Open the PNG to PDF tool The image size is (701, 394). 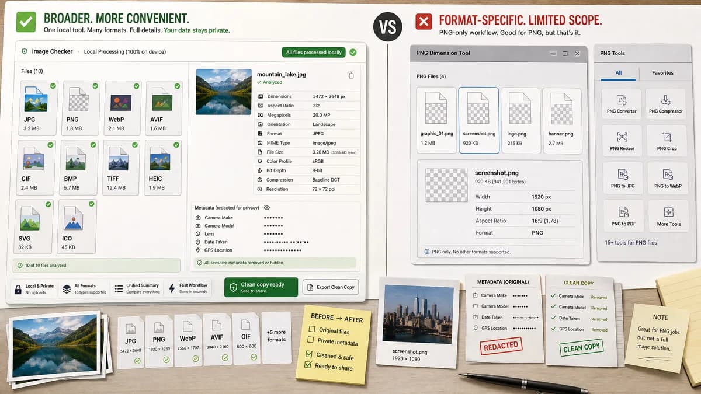623,216
